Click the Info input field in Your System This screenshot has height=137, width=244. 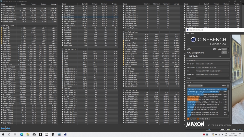click(x=212, y=78)
